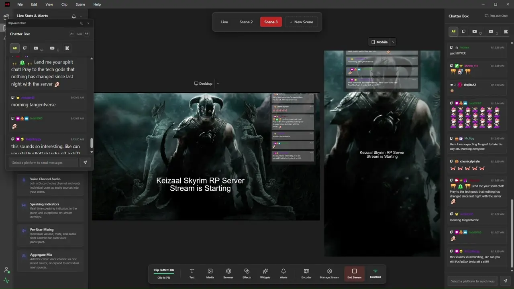Open the File menu

coord(20,4)
